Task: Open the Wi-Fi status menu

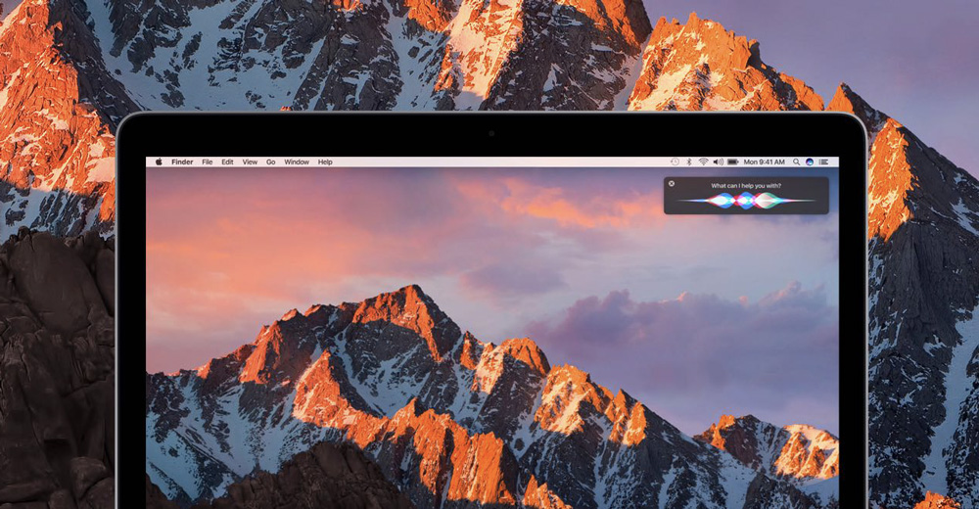Action: click(x=704, y=162)
